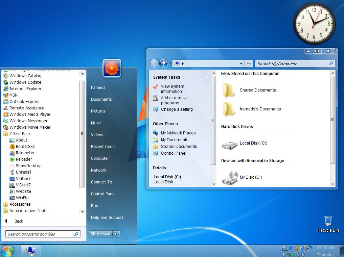Run the Reloader entry

pyautogui.click(x=21, y=159)
